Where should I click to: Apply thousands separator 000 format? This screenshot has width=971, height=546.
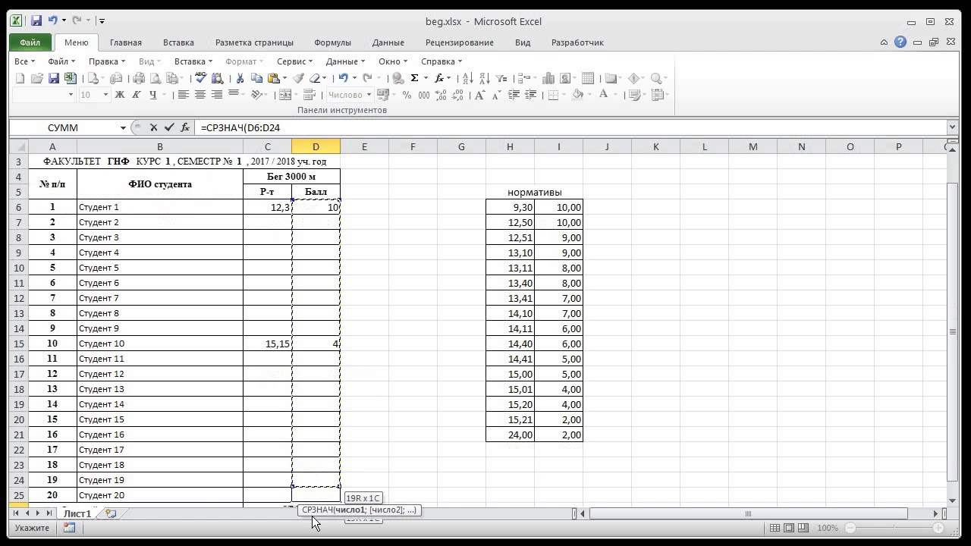pos(423,95)
